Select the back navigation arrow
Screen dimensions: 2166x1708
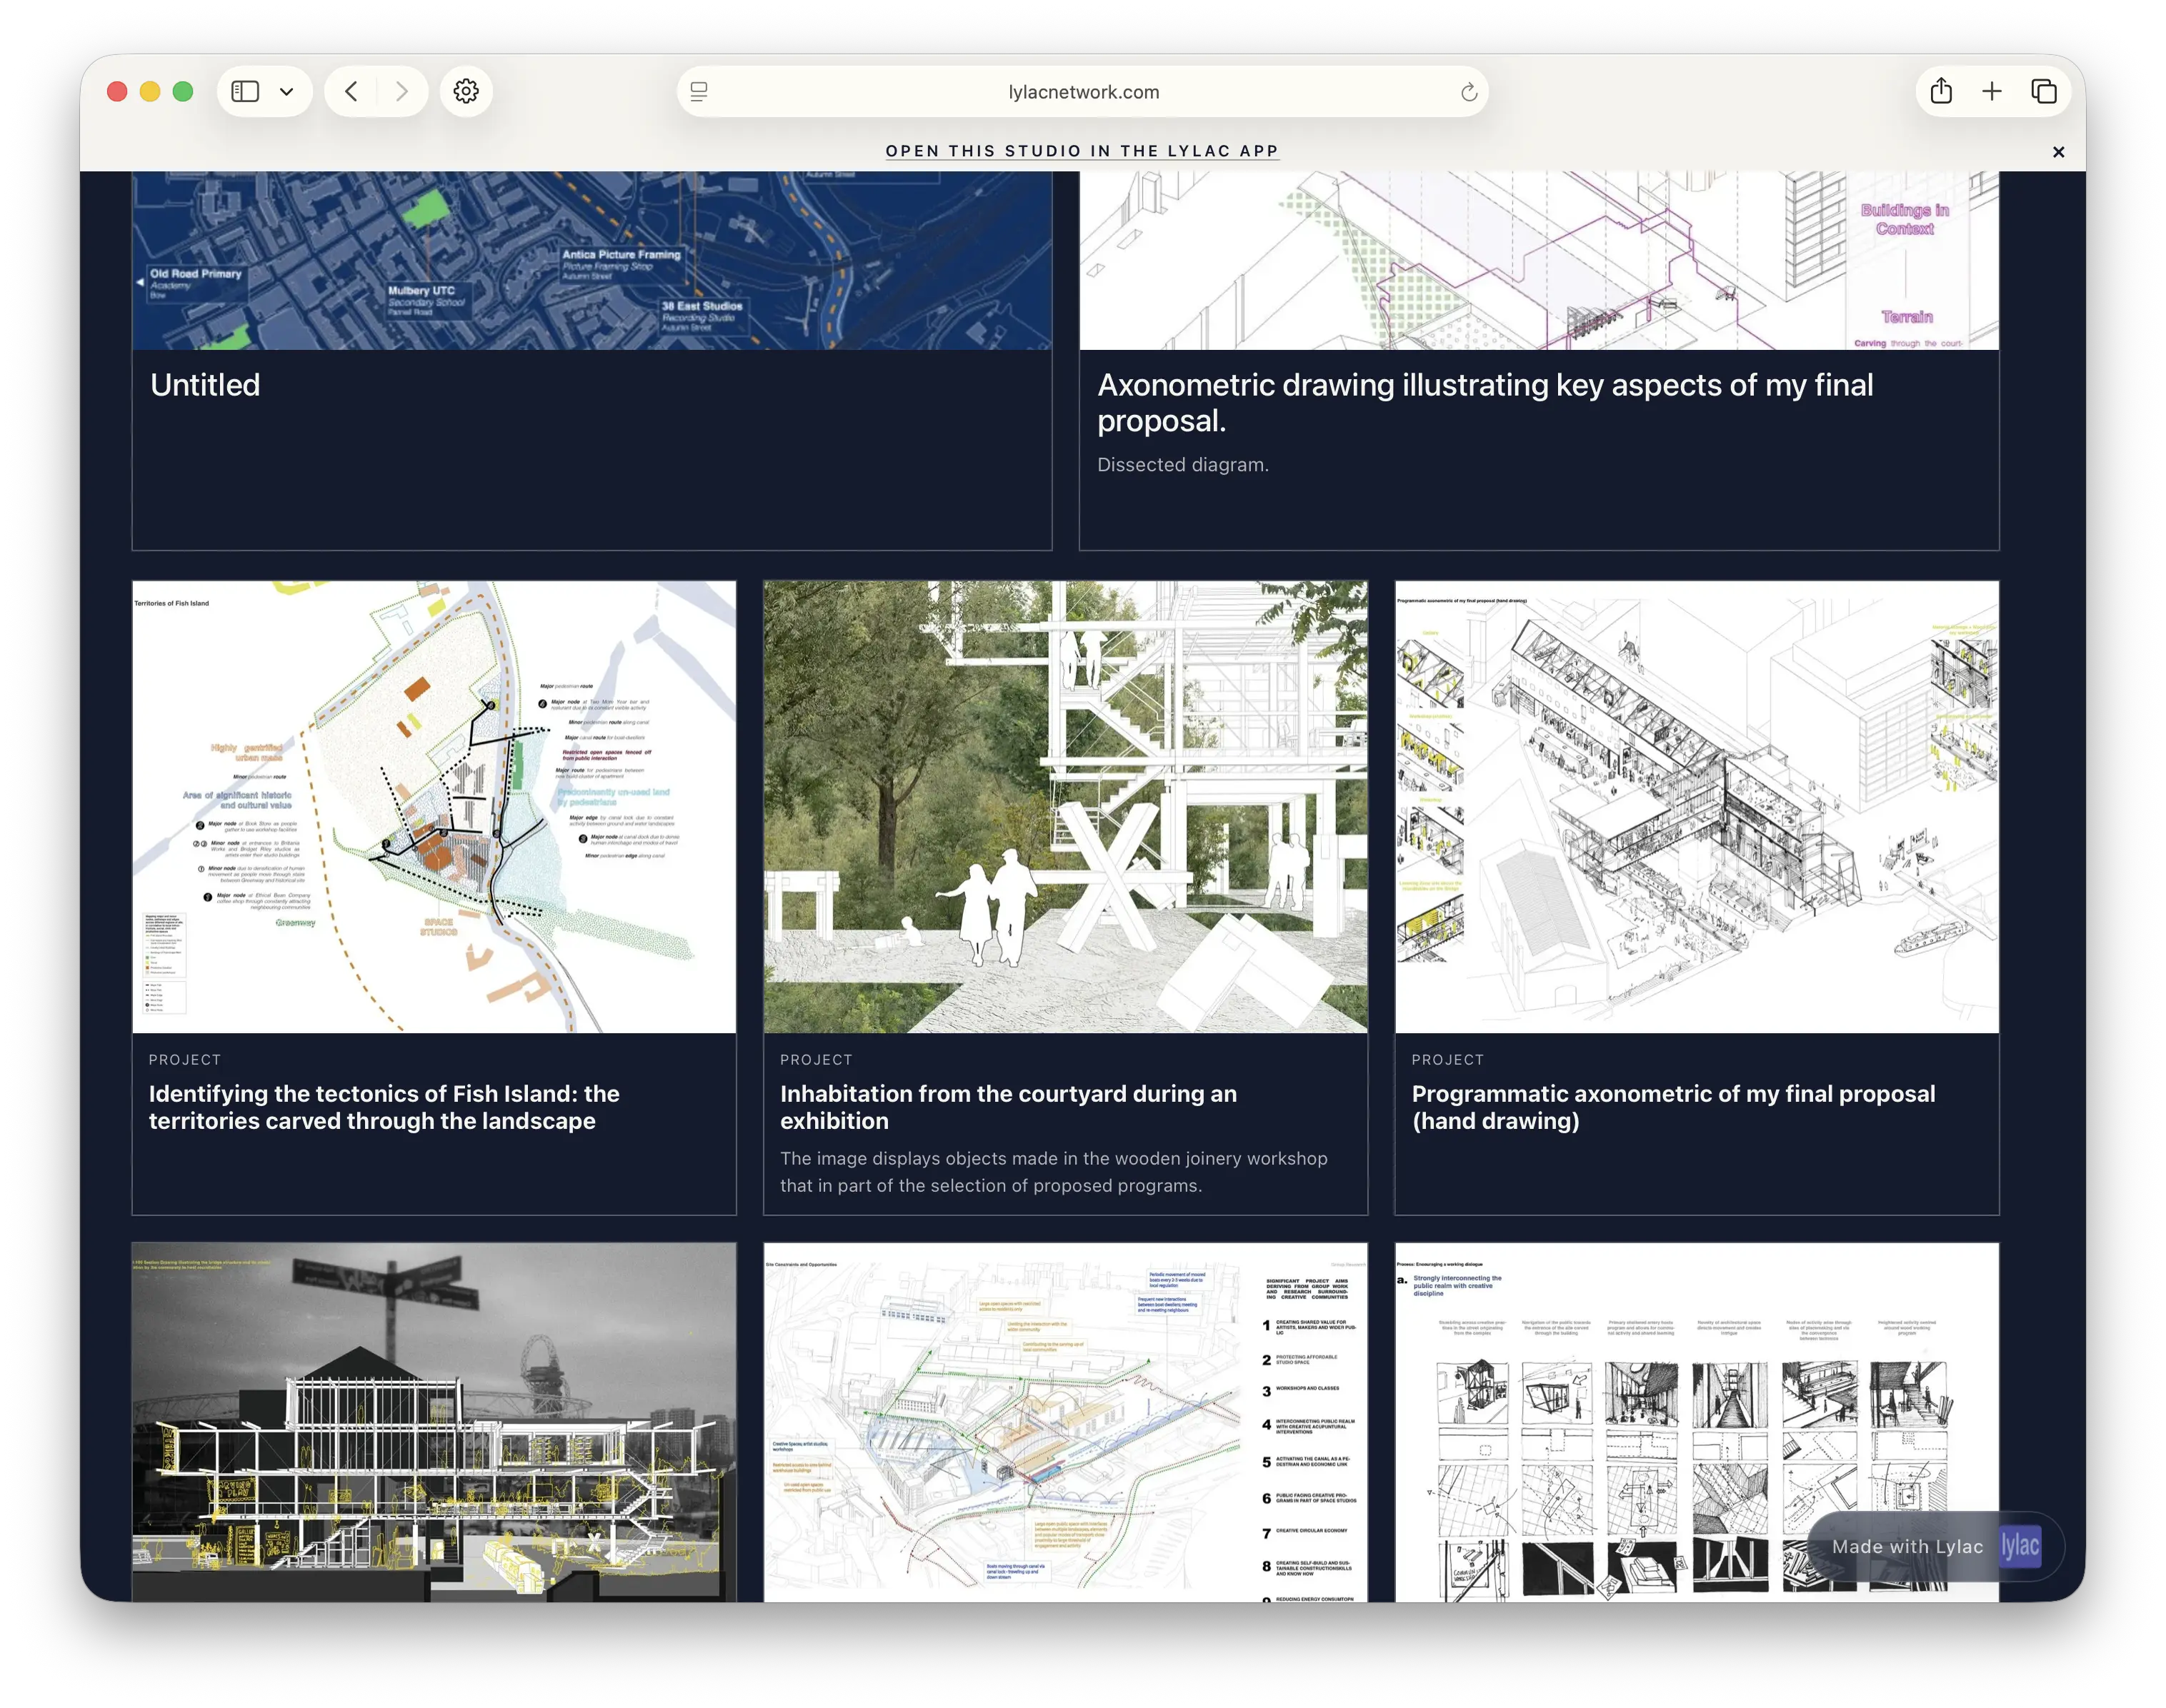(351, 91)
